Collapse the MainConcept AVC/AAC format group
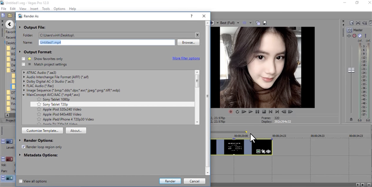 tap(24, 94)
